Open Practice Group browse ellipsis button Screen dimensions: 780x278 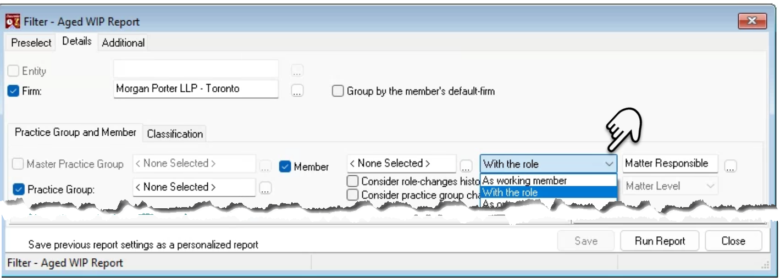[265, 188]
